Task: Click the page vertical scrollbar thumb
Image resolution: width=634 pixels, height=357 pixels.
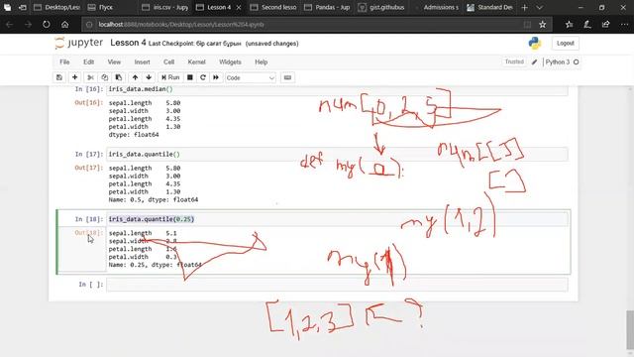Action: click(x=630, y=329)
